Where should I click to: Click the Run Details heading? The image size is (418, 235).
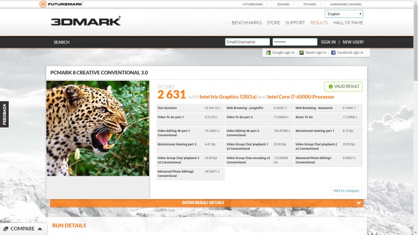[x=69, y=225]
